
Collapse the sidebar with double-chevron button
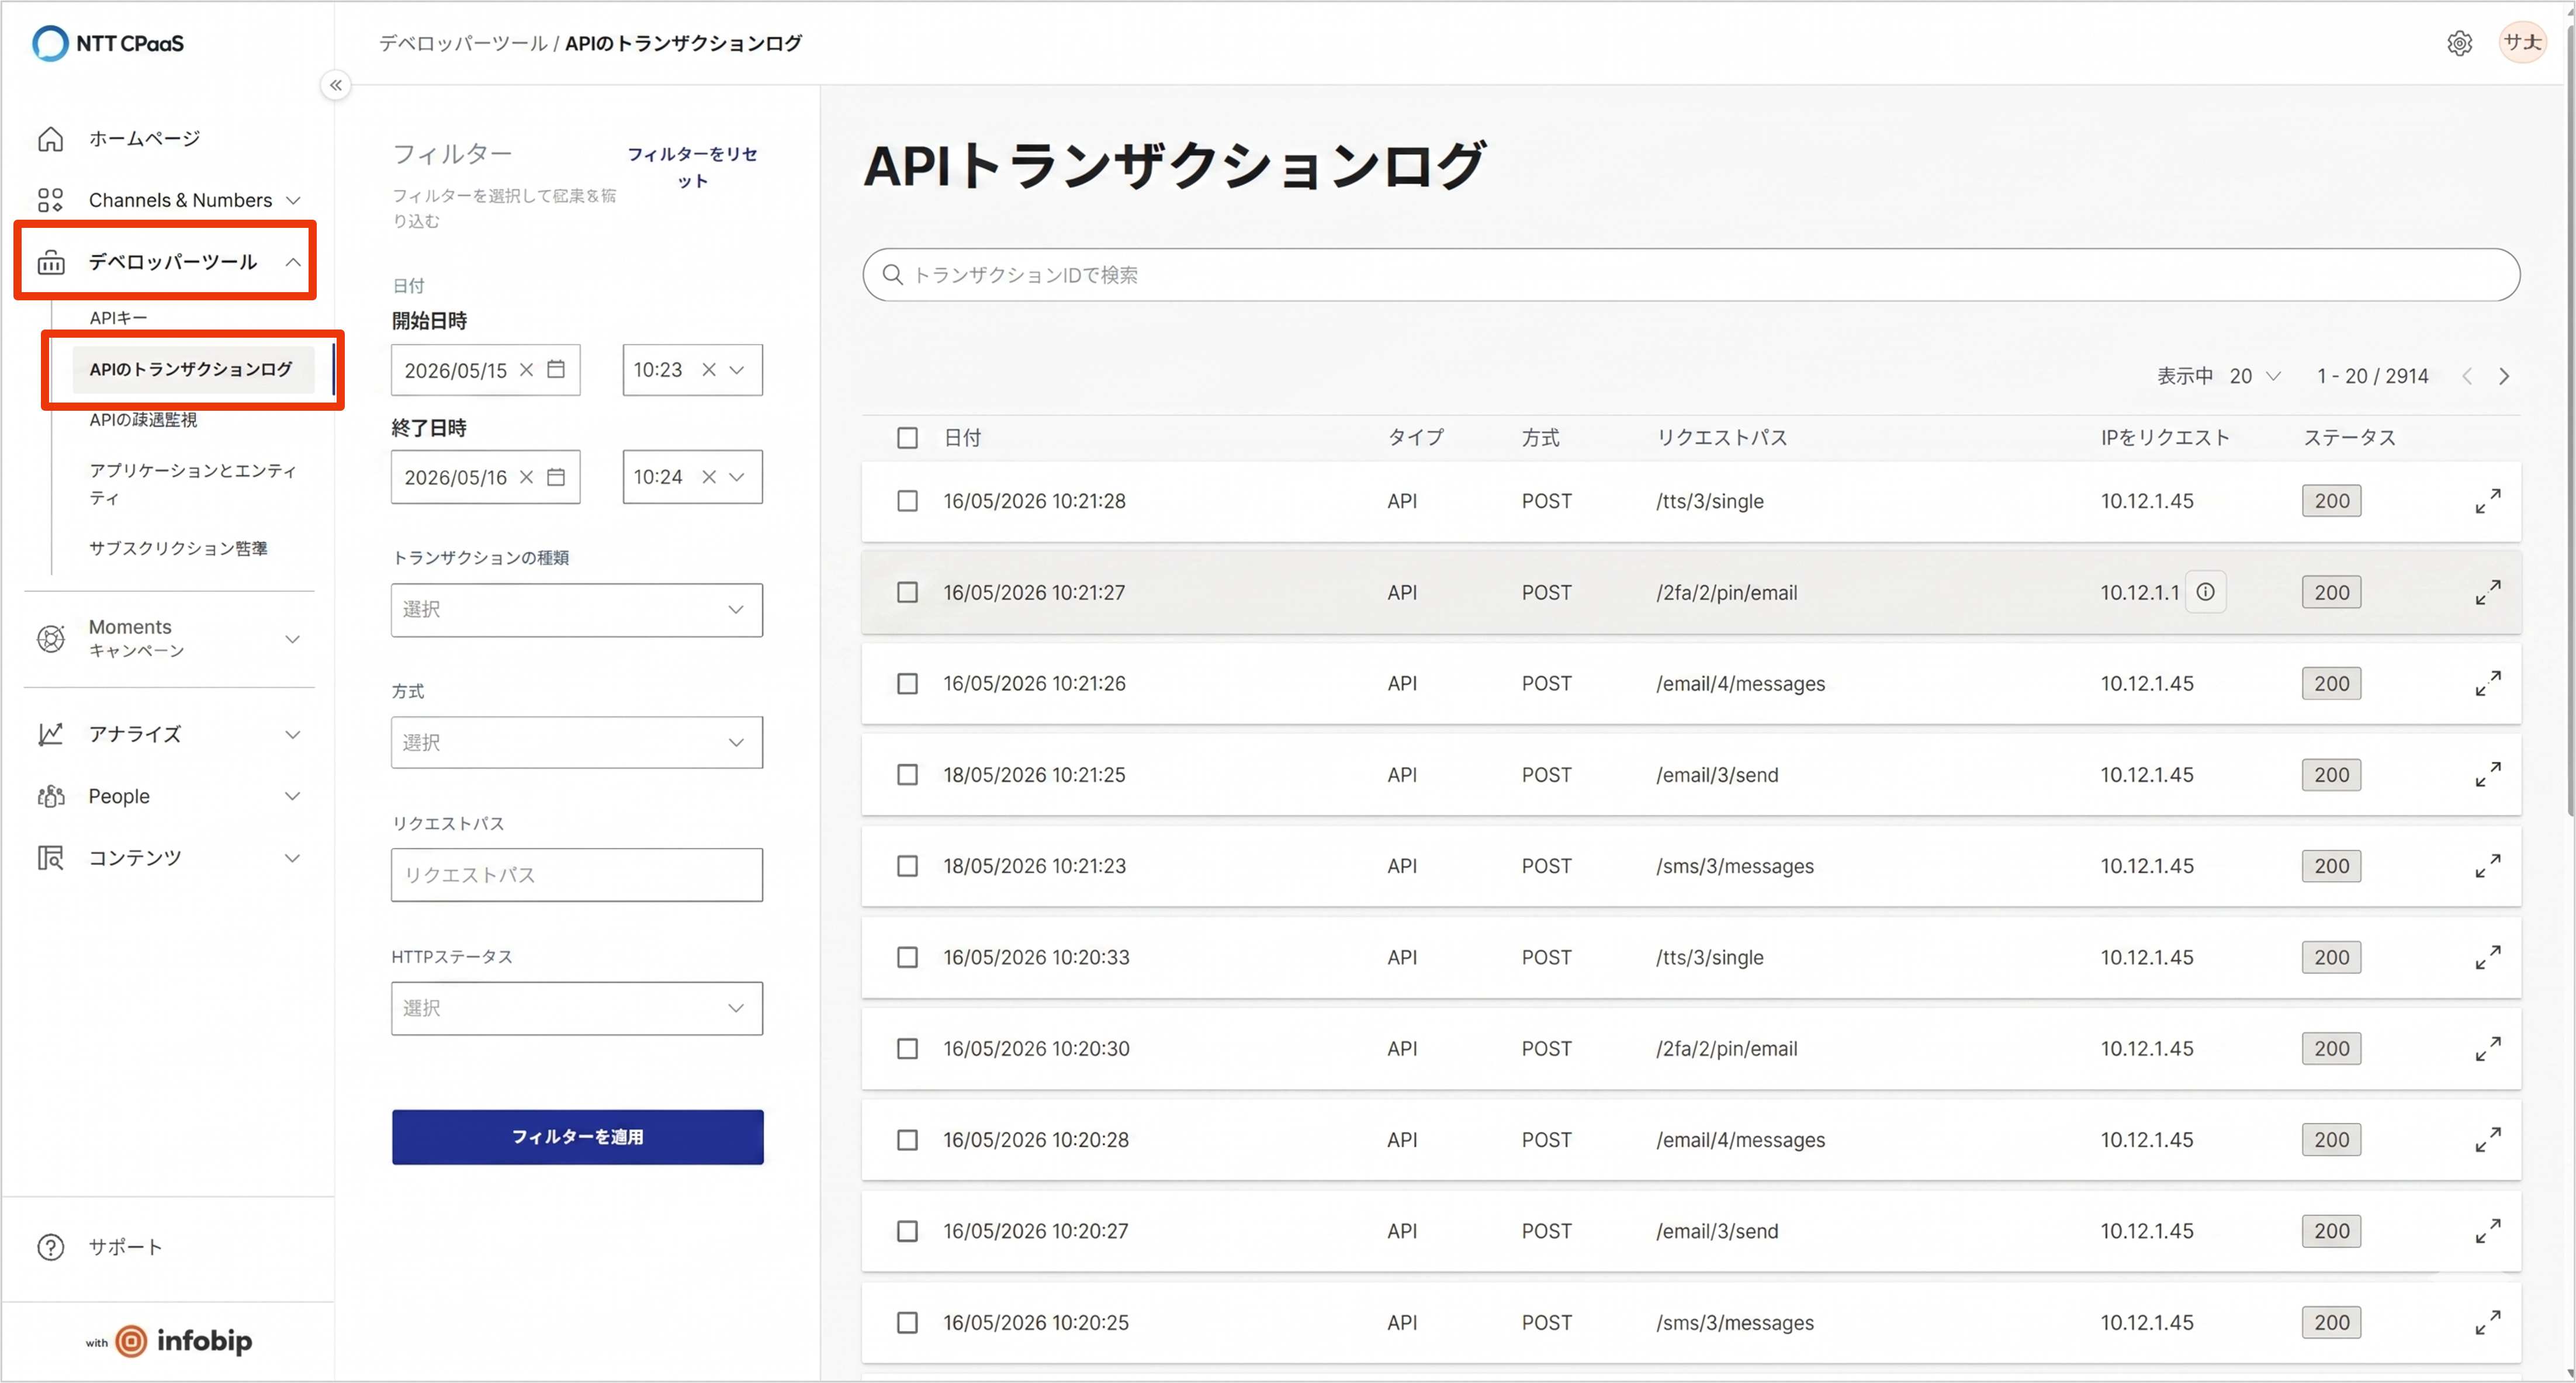click(x=336, y=85)
